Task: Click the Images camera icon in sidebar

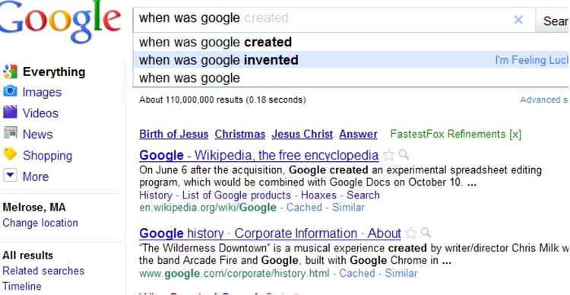Action: (10, 91)
